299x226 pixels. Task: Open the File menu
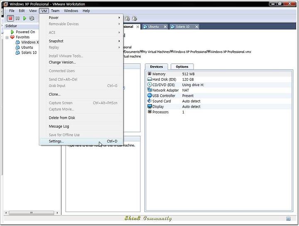[x=12, y=11]
